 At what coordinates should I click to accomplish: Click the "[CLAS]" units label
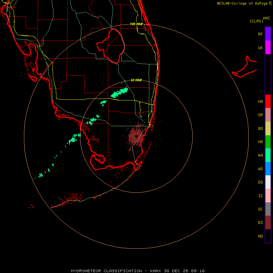pyautogui.click(x=256, y=21)
